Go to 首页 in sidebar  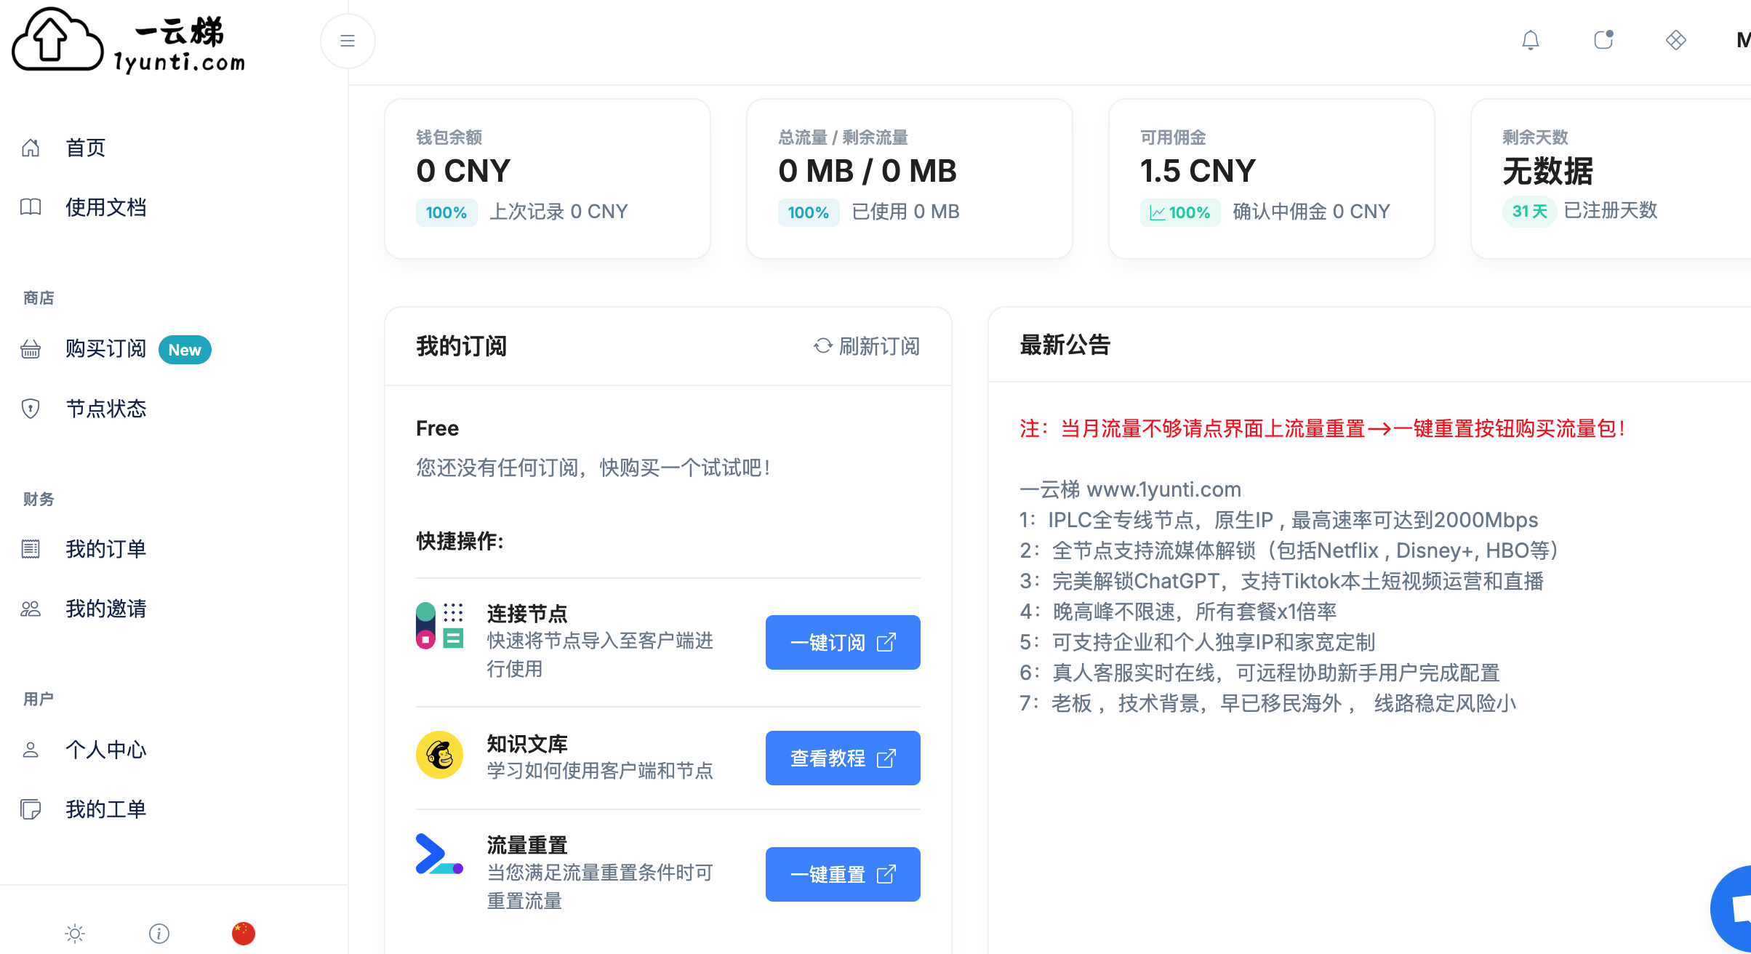coord(86,148)
